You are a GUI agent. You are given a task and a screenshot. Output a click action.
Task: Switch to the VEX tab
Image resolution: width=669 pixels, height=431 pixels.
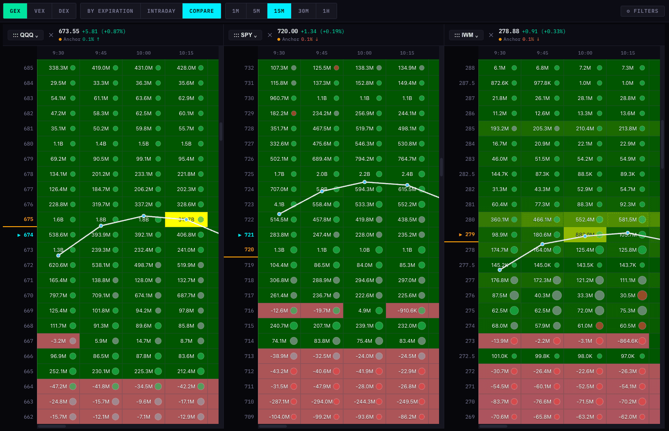(40, 11)
